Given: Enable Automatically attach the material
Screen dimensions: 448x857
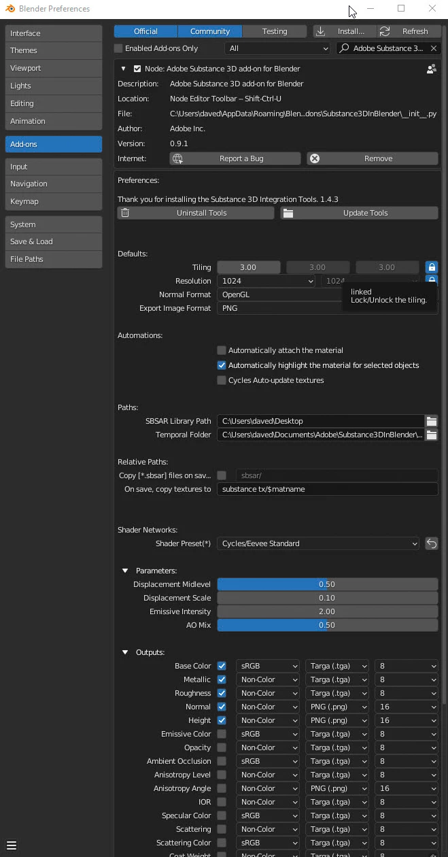Looking at the screenshot, I should coord(222,350).
